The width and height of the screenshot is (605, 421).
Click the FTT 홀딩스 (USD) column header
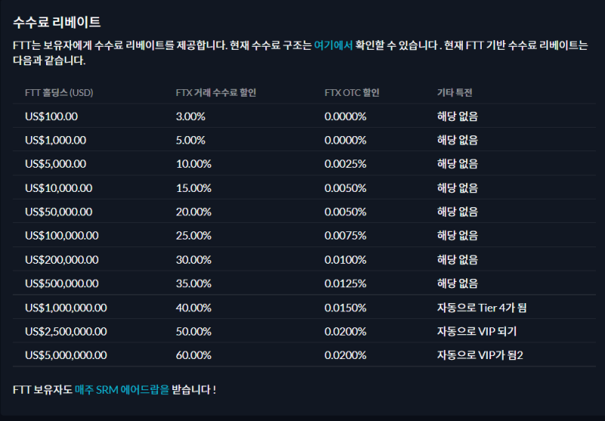(x=59, y=93)
